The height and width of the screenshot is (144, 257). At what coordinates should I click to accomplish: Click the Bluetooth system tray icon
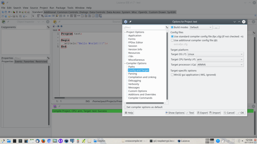pyautogui.click(x=218, y=141)
